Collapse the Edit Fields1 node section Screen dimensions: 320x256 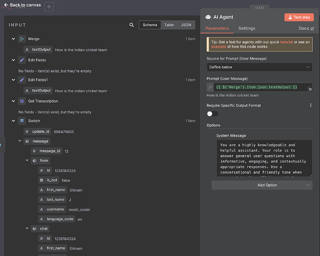coord(13,80)
